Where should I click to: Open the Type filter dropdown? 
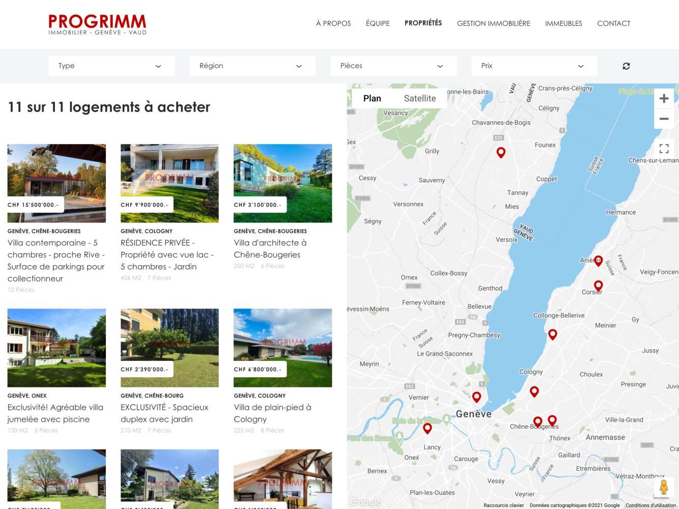click(111, 66)
